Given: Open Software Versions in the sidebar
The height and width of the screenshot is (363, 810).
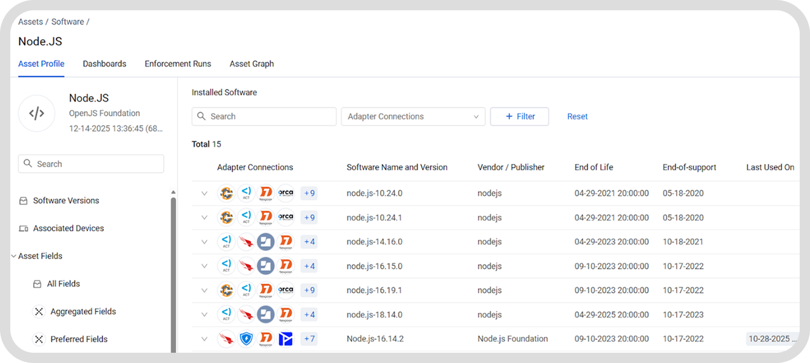Looking at the screenshot, I should coord(66,201).
